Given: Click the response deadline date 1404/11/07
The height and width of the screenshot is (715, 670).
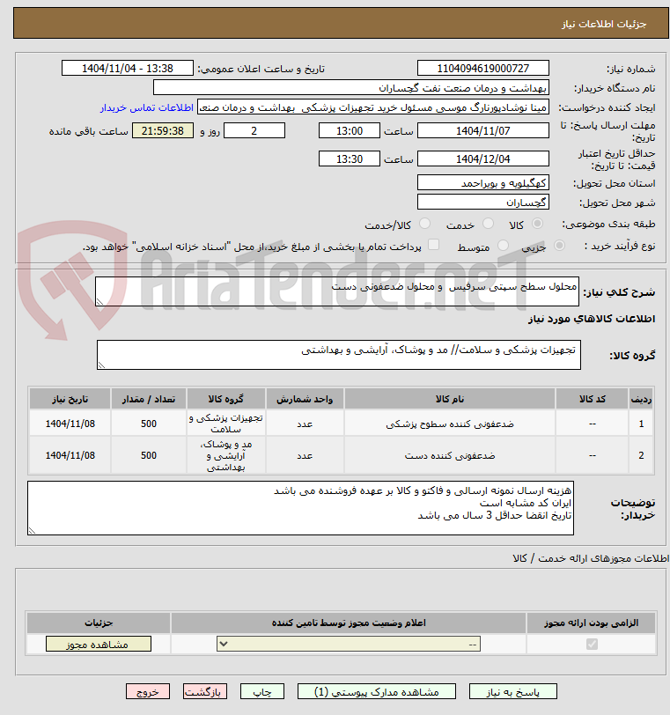Looking at the screenshot, I should 483,131.
